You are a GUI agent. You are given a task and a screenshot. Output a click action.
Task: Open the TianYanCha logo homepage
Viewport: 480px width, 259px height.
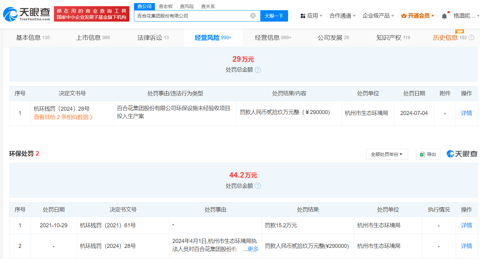pos(26,14)
